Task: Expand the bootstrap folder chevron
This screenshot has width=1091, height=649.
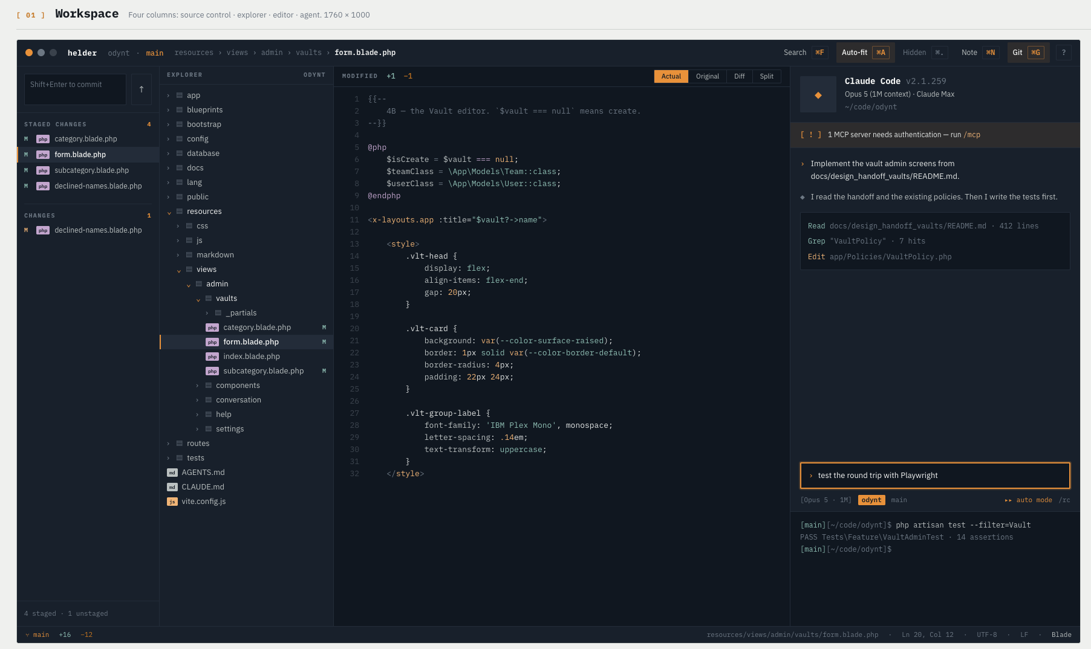Action: click(x=168, y=124)
